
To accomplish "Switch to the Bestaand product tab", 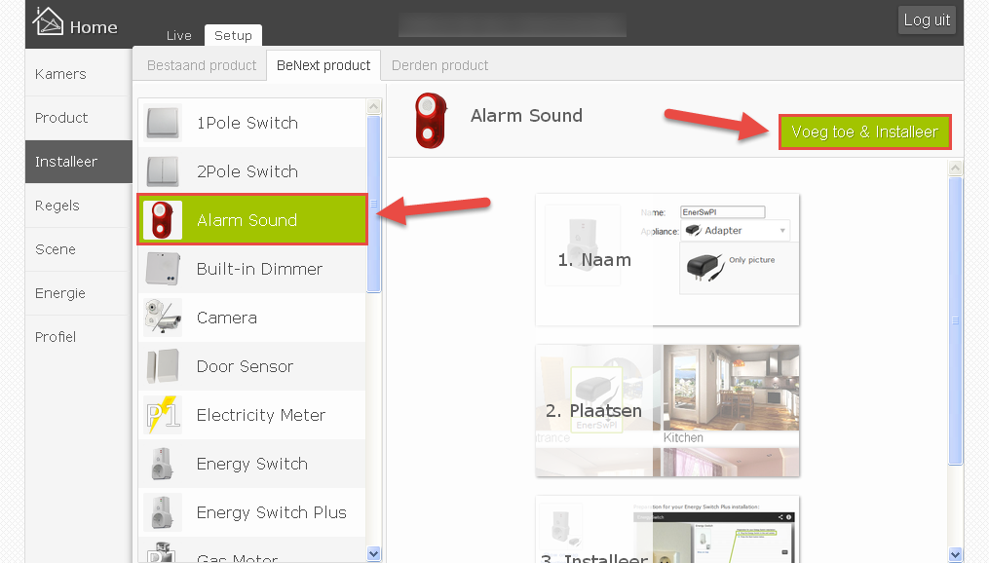I will (x=202, y=65).
